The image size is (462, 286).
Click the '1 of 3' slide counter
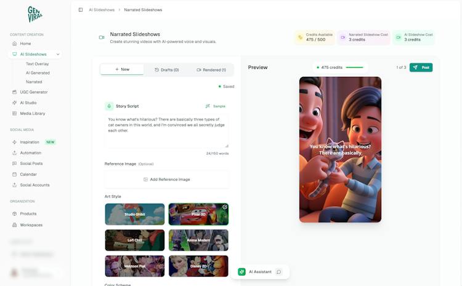[401, 68]
